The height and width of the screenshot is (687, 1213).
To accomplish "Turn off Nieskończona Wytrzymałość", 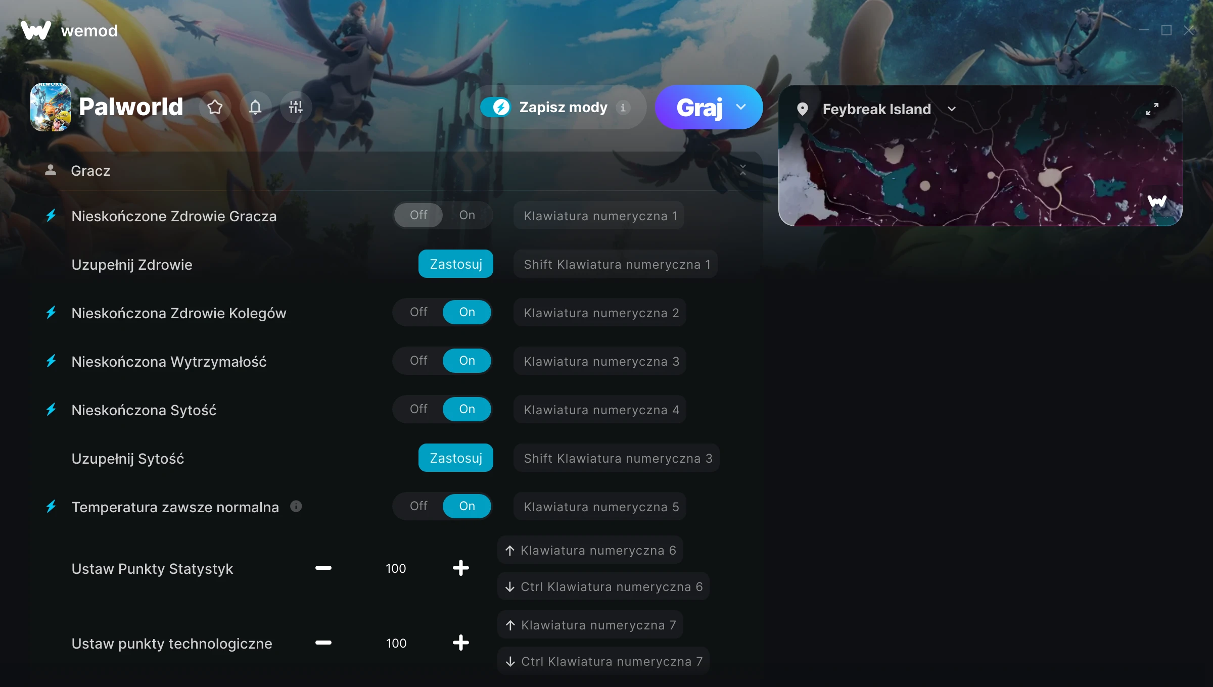I will click(418, 361).
